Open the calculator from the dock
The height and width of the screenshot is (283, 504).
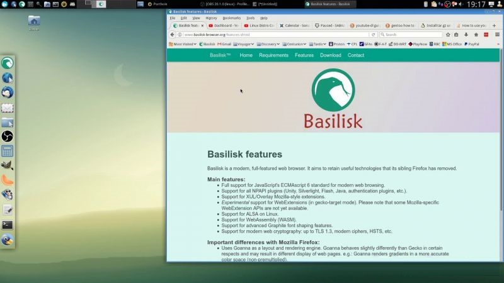[8, 151]
